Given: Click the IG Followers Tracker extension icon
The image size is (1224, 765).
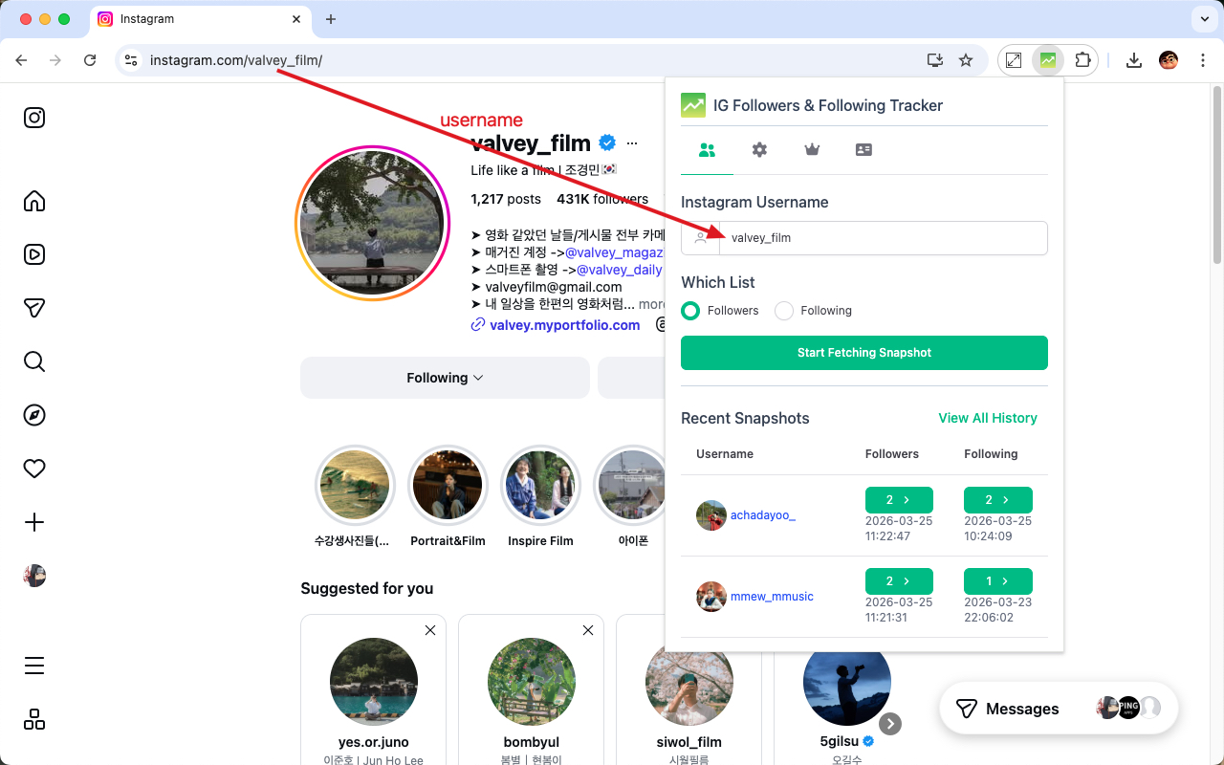Looking at the screenshot, I should tap(1048, 60).
